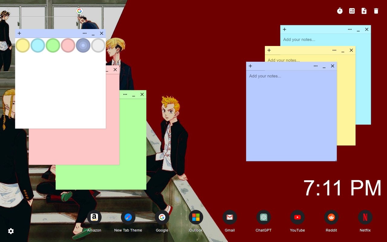
Task: Open the Google shortcut in the dock
Action: [x=162, y=217]
